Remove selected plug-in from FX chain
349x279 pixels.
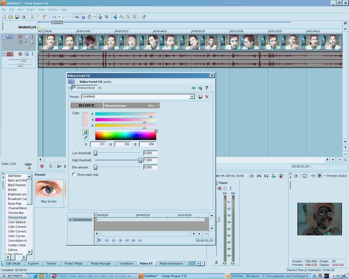pyautogui.click(x=200, y=88)
